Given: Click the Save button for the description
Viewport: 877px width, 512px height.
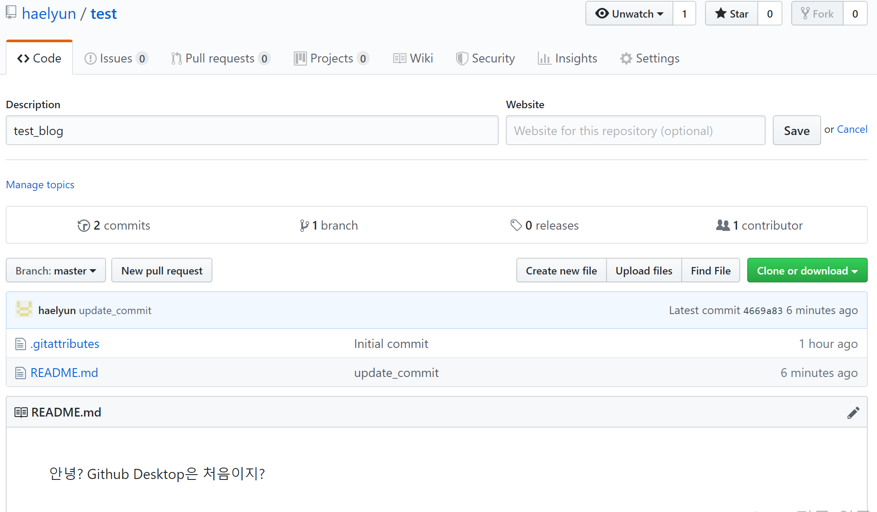Looking at the screenshot, I should pos(797,130).
